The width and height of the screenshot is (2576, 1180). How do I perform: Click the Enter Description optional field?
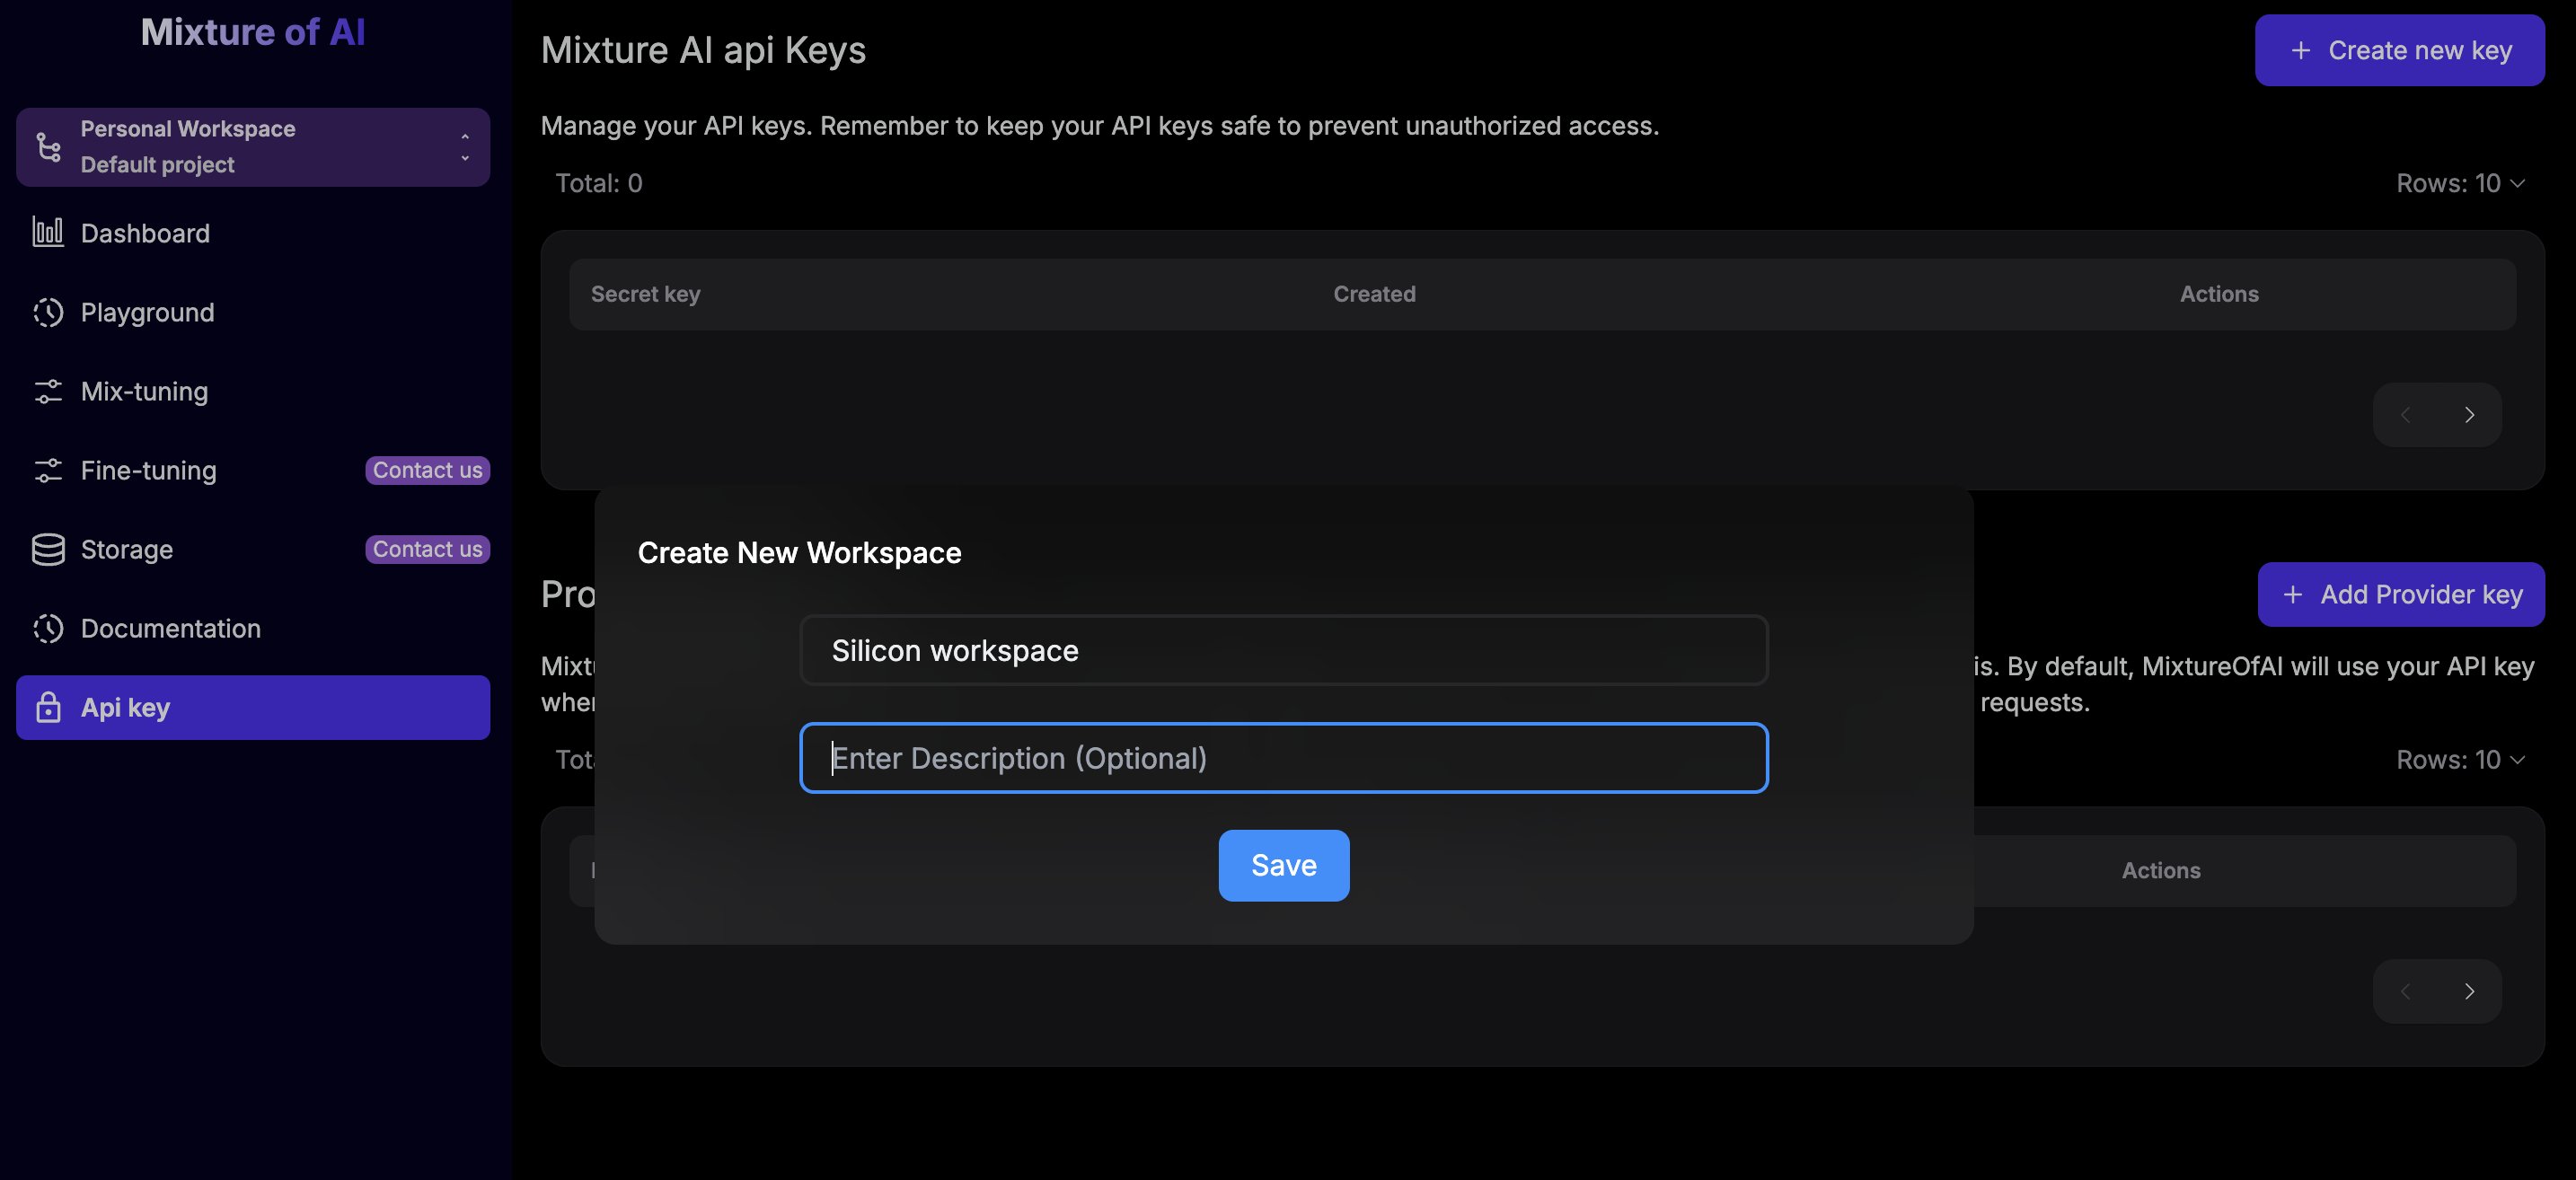[x=1283, y=758]
